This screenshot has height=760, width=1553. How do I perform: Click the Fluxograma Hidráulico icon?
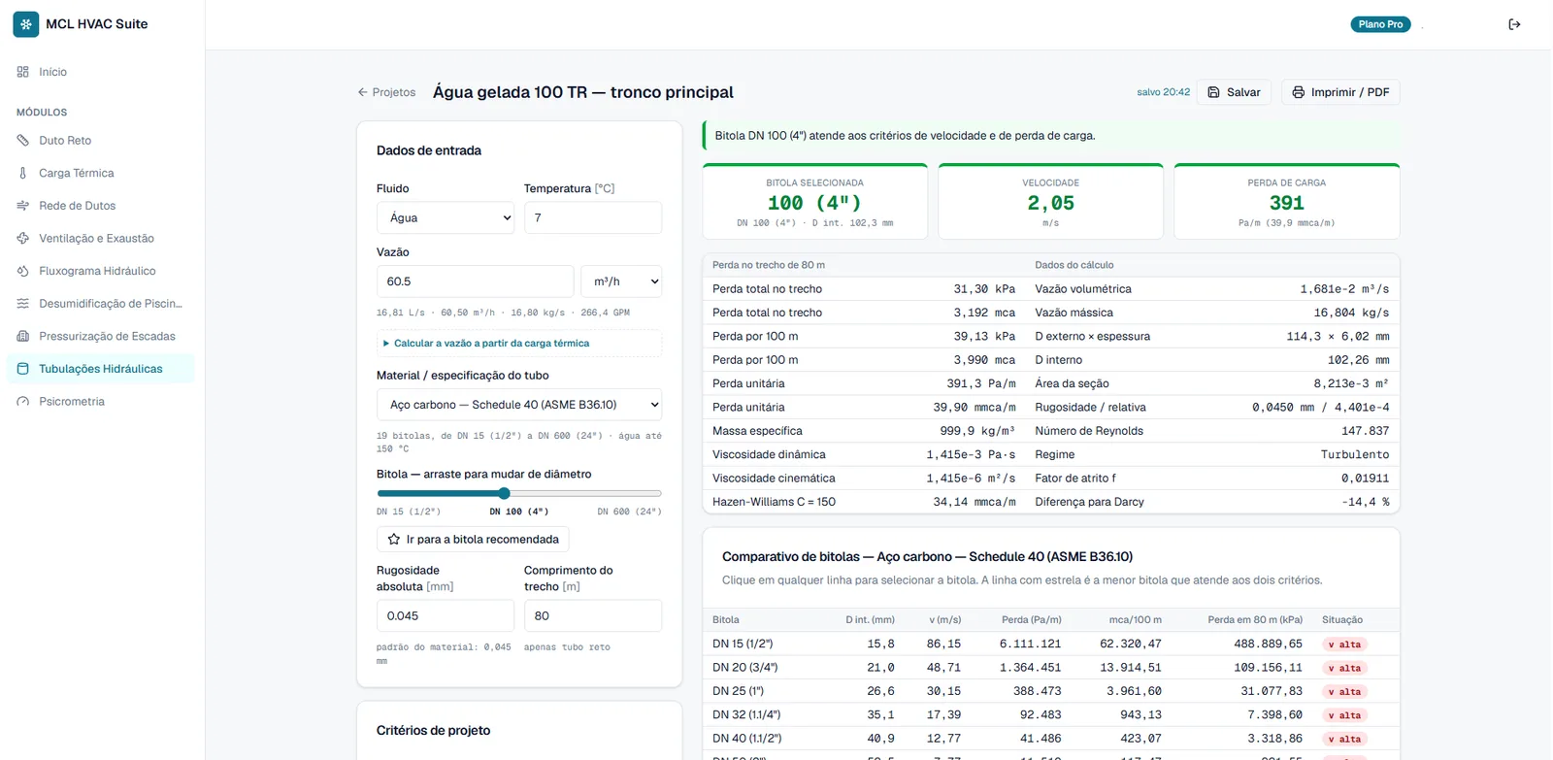23,271
